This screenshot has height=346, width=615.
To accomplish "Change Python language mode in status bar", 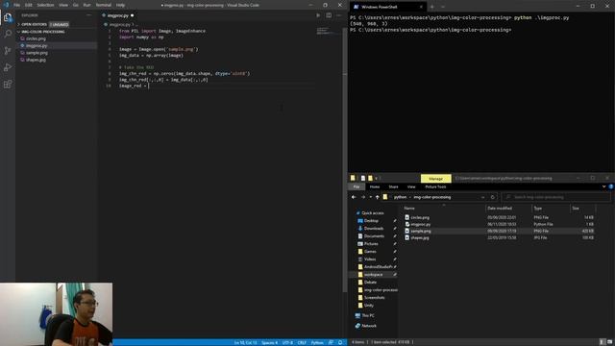I will click(317, 342).
